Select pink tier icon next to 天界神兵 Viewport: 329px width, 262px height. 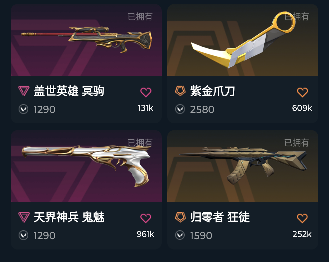tap(23, 217)
